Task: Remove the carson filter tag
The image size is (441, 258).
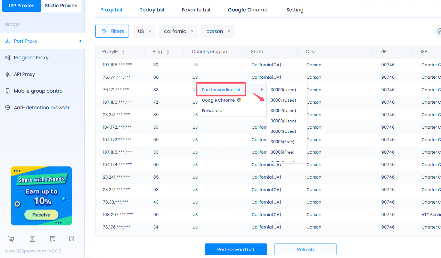Action: (229, 31)
